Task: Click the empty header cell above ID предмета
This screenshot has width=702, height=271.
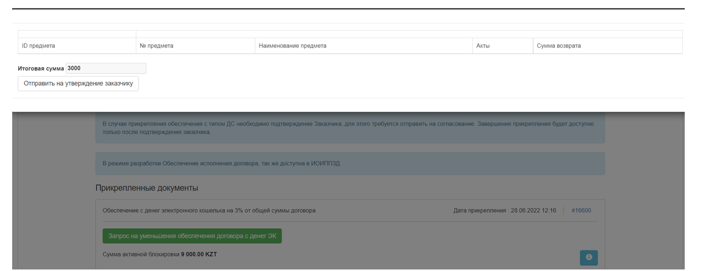Action: click(x=77, y=34)
